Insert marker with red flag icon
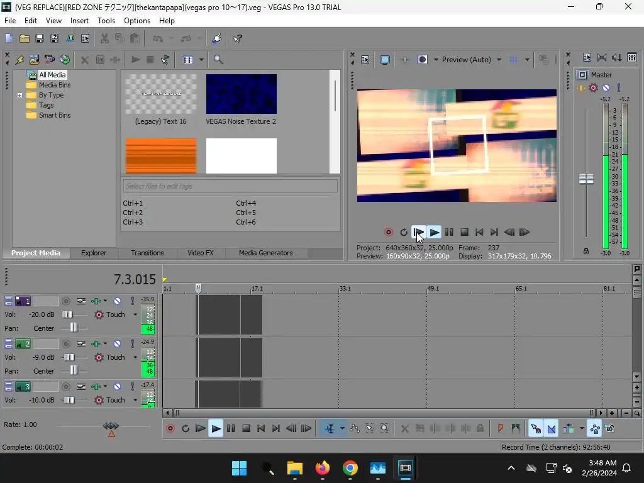This screenshot has height=483, width=644. (x=500, y=429)
